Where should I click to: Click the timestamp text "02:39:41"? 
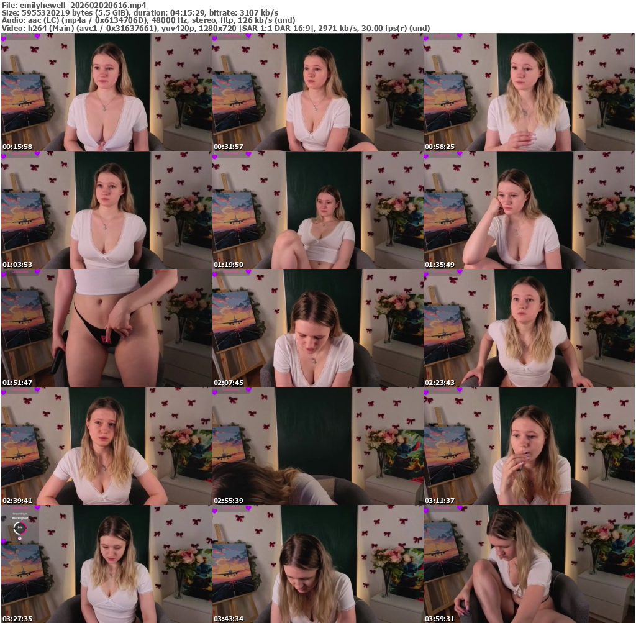(17, 501)
